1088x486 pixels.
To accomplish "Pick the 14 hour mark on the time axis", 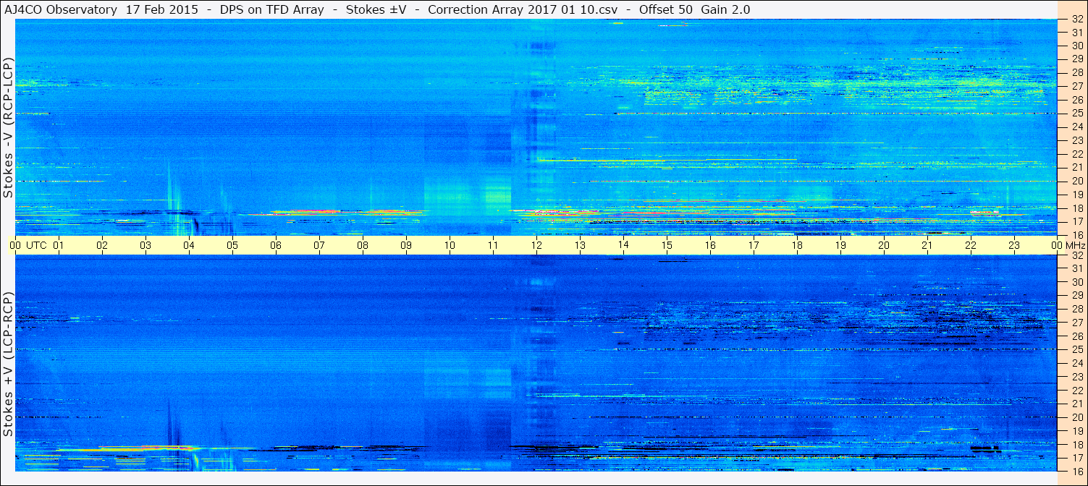I will coord(624,245).
